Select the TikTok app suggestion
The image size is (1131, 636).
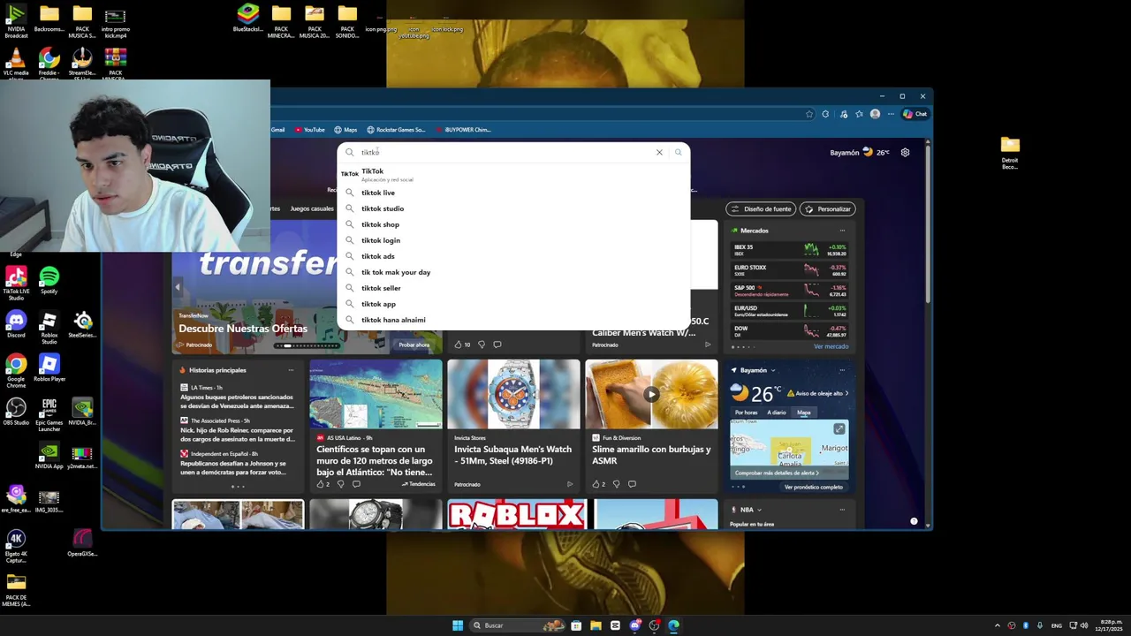513,174
